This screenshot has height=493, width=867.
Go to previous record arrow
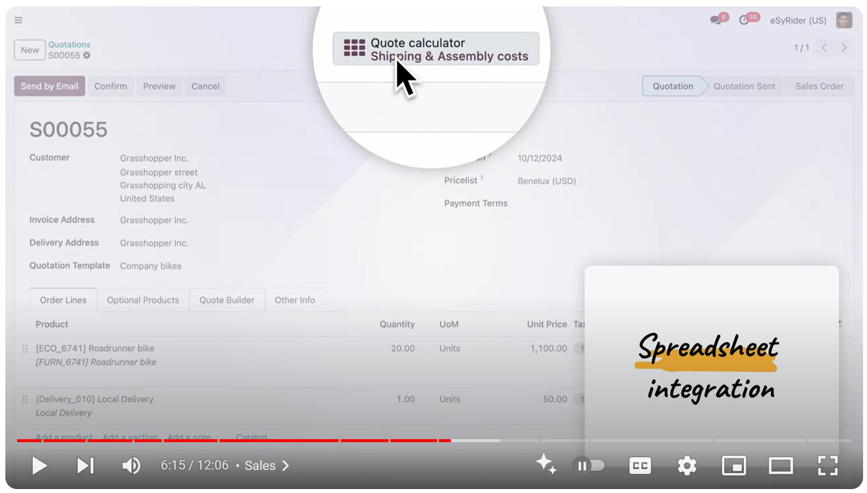(x=824, y=47)
